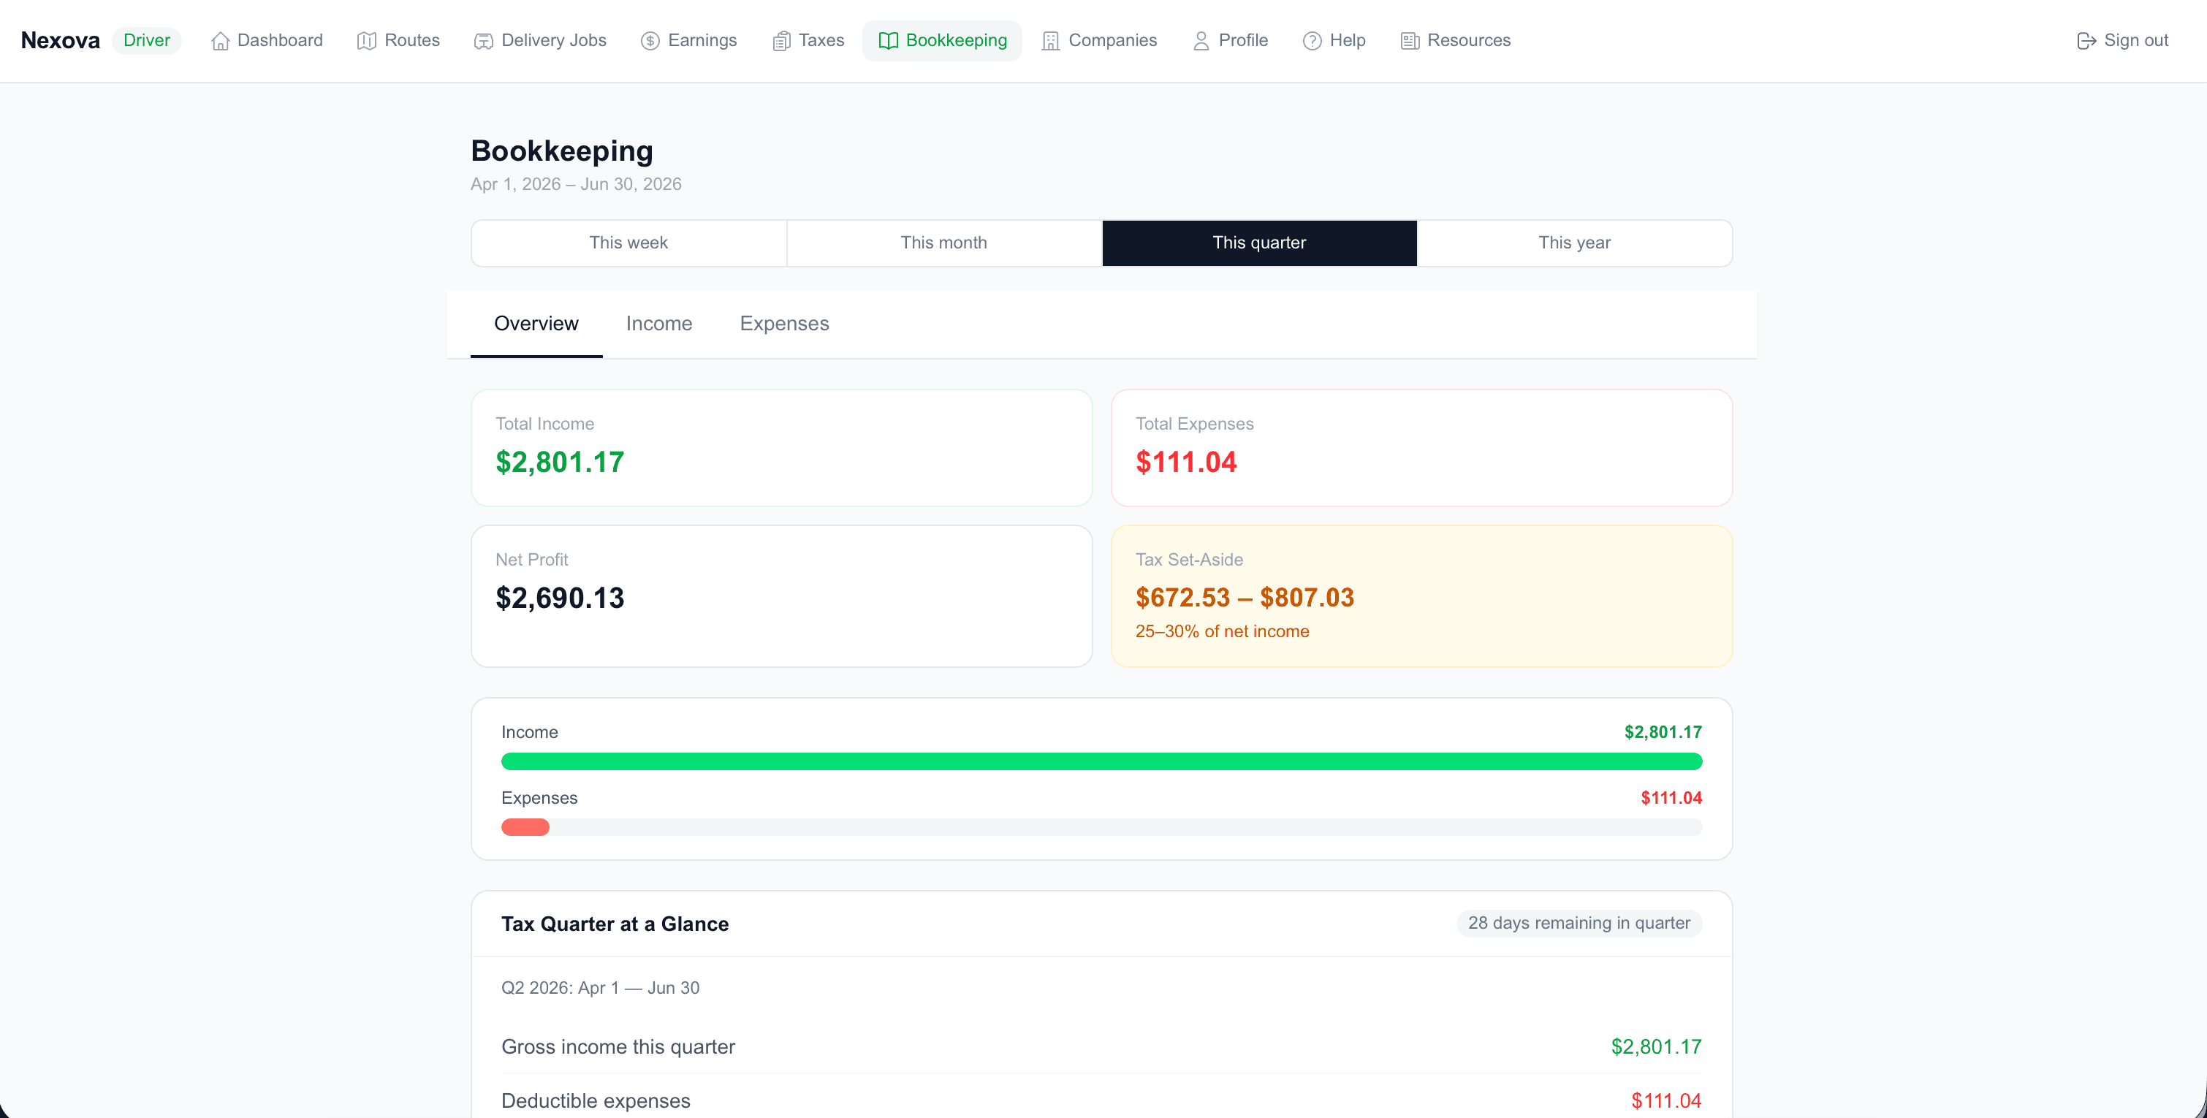Viewport: 2207px width, 1118px height.
Task: View the Profile page
Action: [1231, 40]
